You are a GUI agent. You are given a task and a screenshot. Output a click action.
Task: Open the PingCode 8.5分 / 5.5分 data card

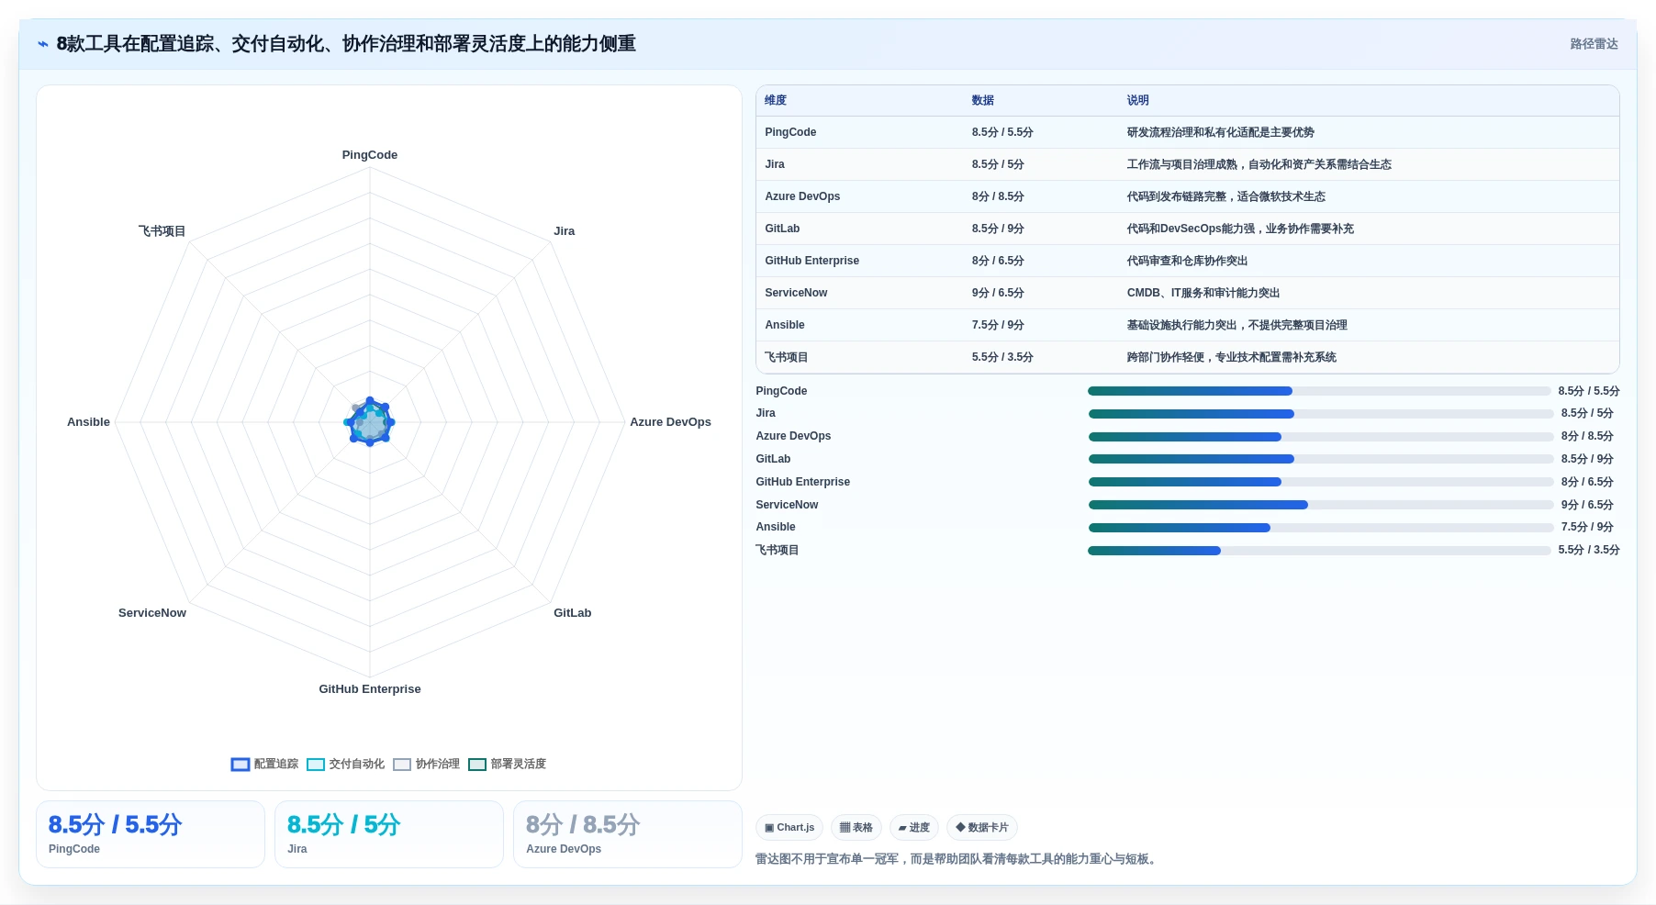151,834
